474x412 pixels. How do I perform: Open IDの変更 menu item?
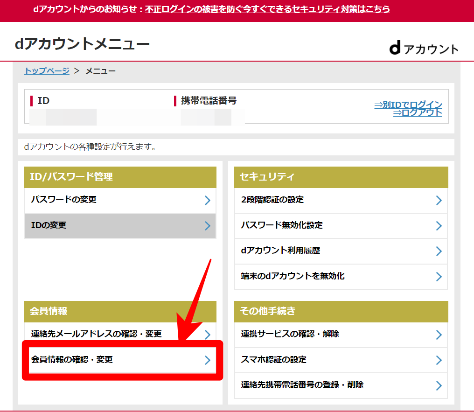[x=120, y=225]
